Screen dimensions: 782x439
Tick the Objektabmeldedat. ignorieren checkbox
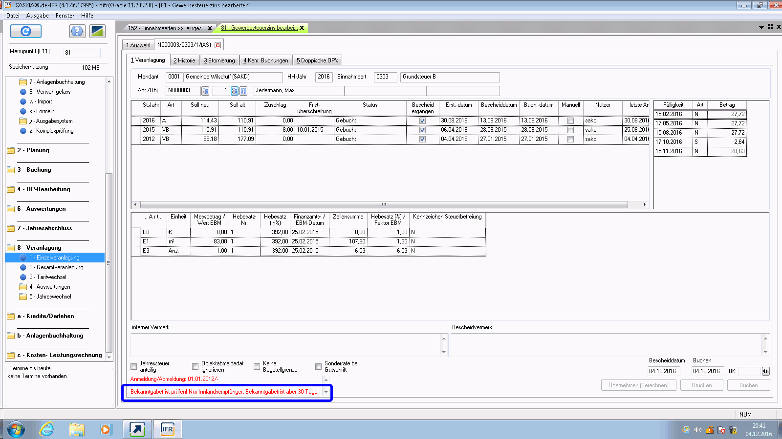click(x=195, y=366)
